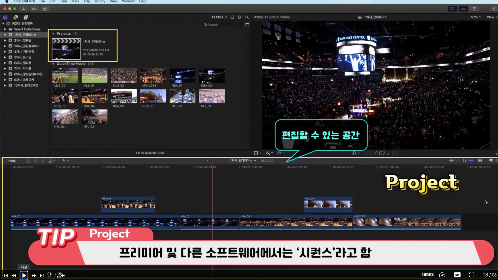Screen dimensions: 498x280
Task: Open clip appearance filmstrip options
Action: pyautogui.click(x=239, y=17)
